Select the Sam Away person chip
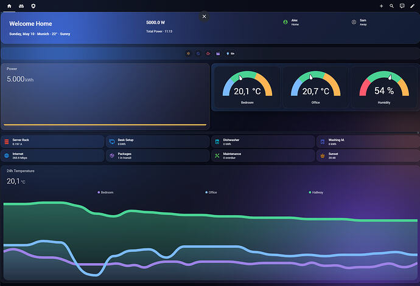Viewport: 420px width, 286px height. (360, 22)
